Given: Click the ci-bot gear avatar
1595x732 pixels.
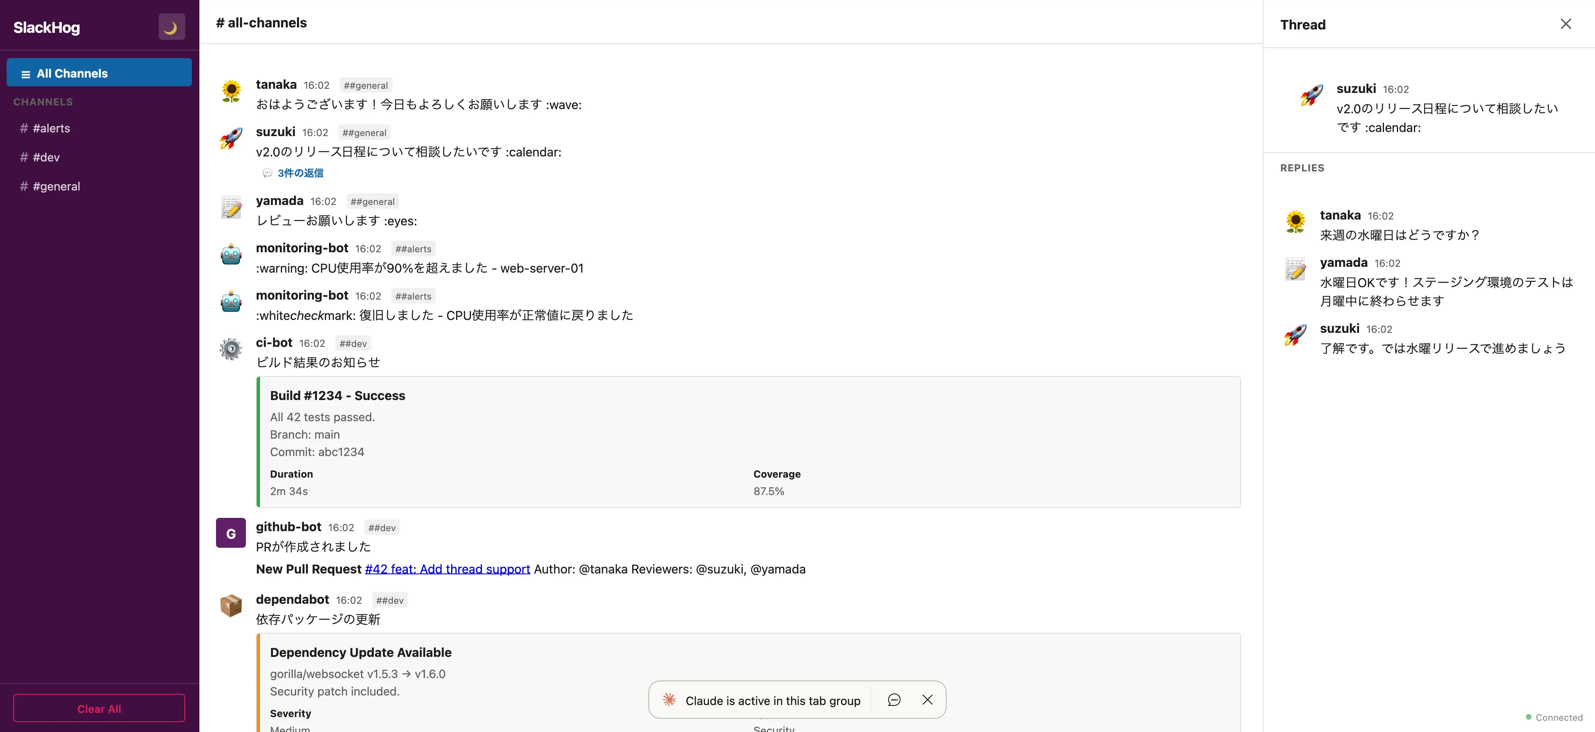Looking at the screenshot, I should (231, 349).
